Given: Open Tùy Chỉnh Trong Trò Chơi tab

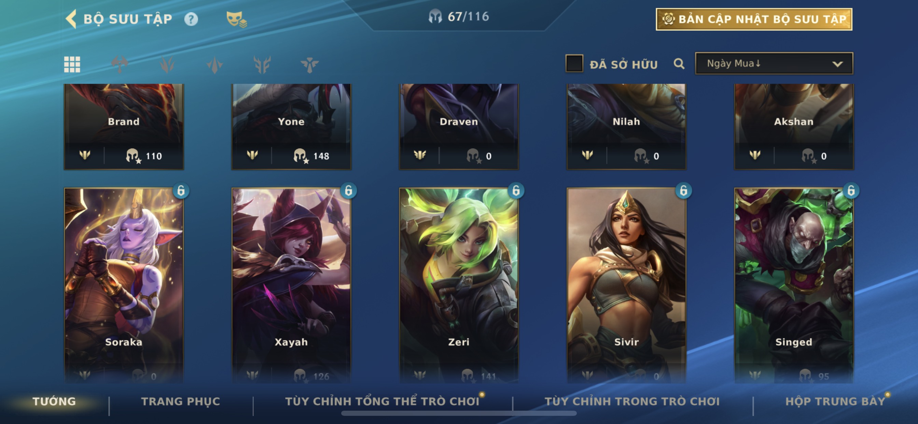Looking at the screenshot, I should coord(632,401).
